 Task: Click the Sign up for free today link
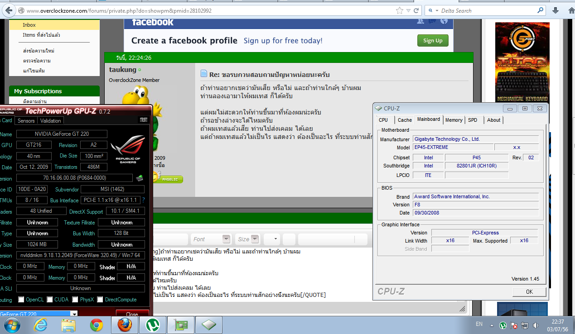pos(283,41)
